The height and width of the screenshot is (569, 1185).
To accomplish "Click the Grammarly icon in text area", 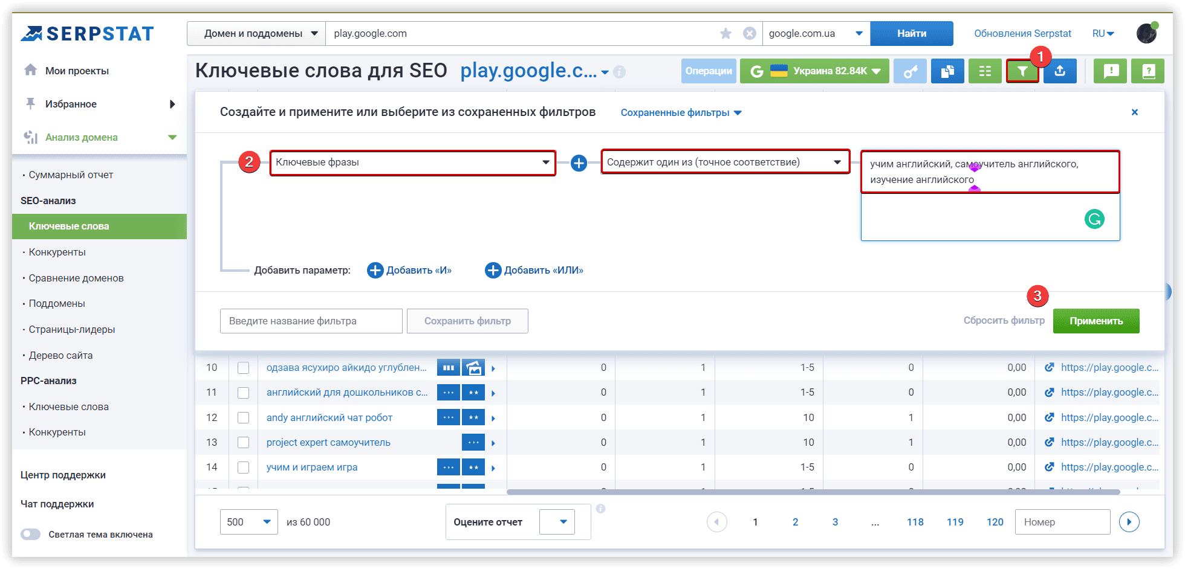I will [1094, 219].
